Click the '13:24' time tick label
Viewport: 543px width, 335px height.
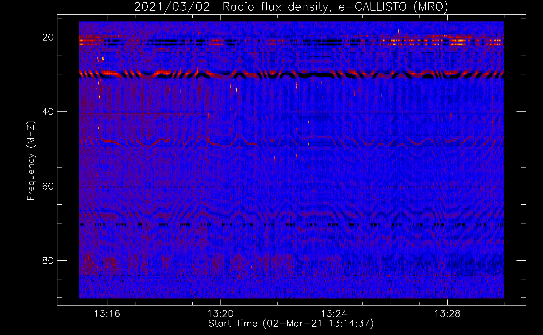[334, 314]
